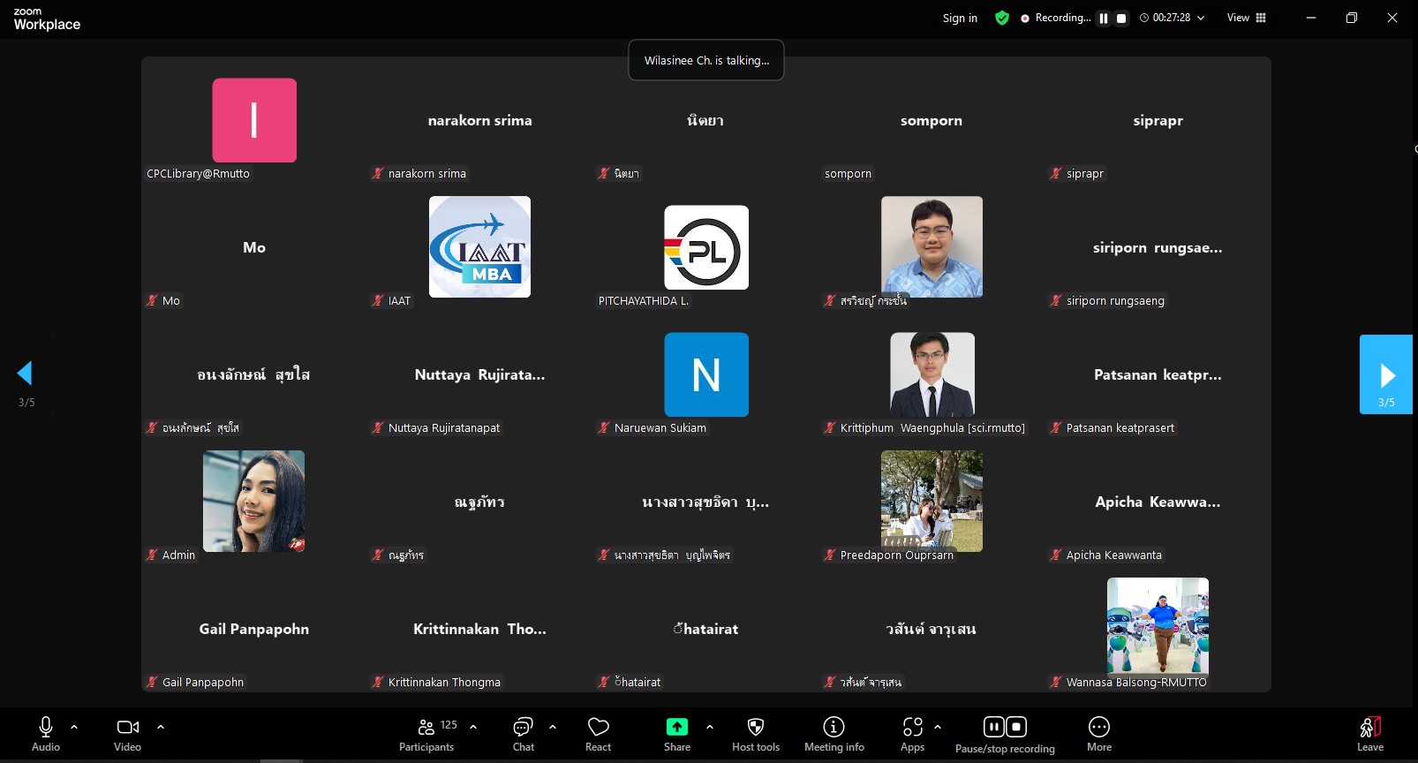1418x763 pixels.
Task: Select PITCHAYATHIDA L. video tile
Action: pyautogui.click(x=706, y=247)
